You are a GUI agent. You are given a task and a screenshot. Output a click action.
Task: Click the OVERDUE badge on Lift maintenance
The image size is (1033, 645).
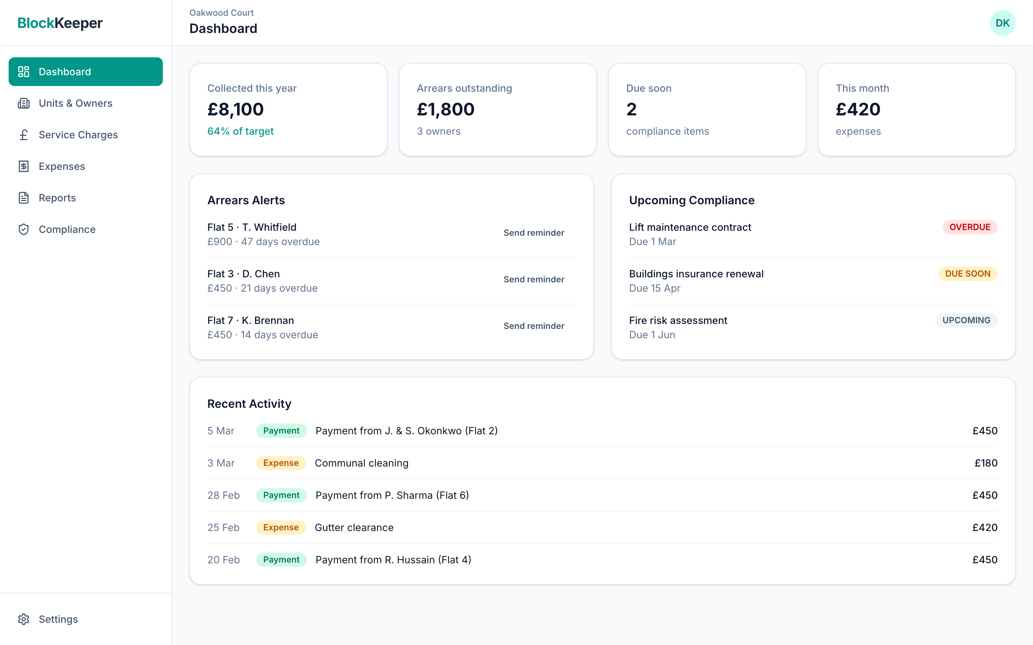(970, 227)
